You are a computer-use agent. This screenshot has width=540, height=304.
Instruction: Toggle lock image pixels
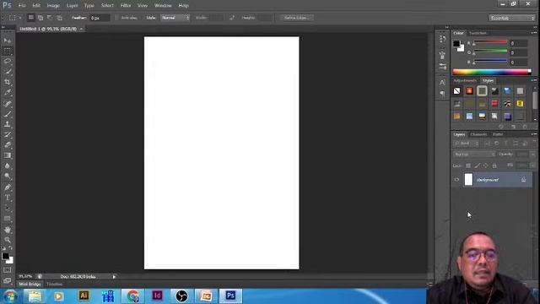[x=477, y=166]
